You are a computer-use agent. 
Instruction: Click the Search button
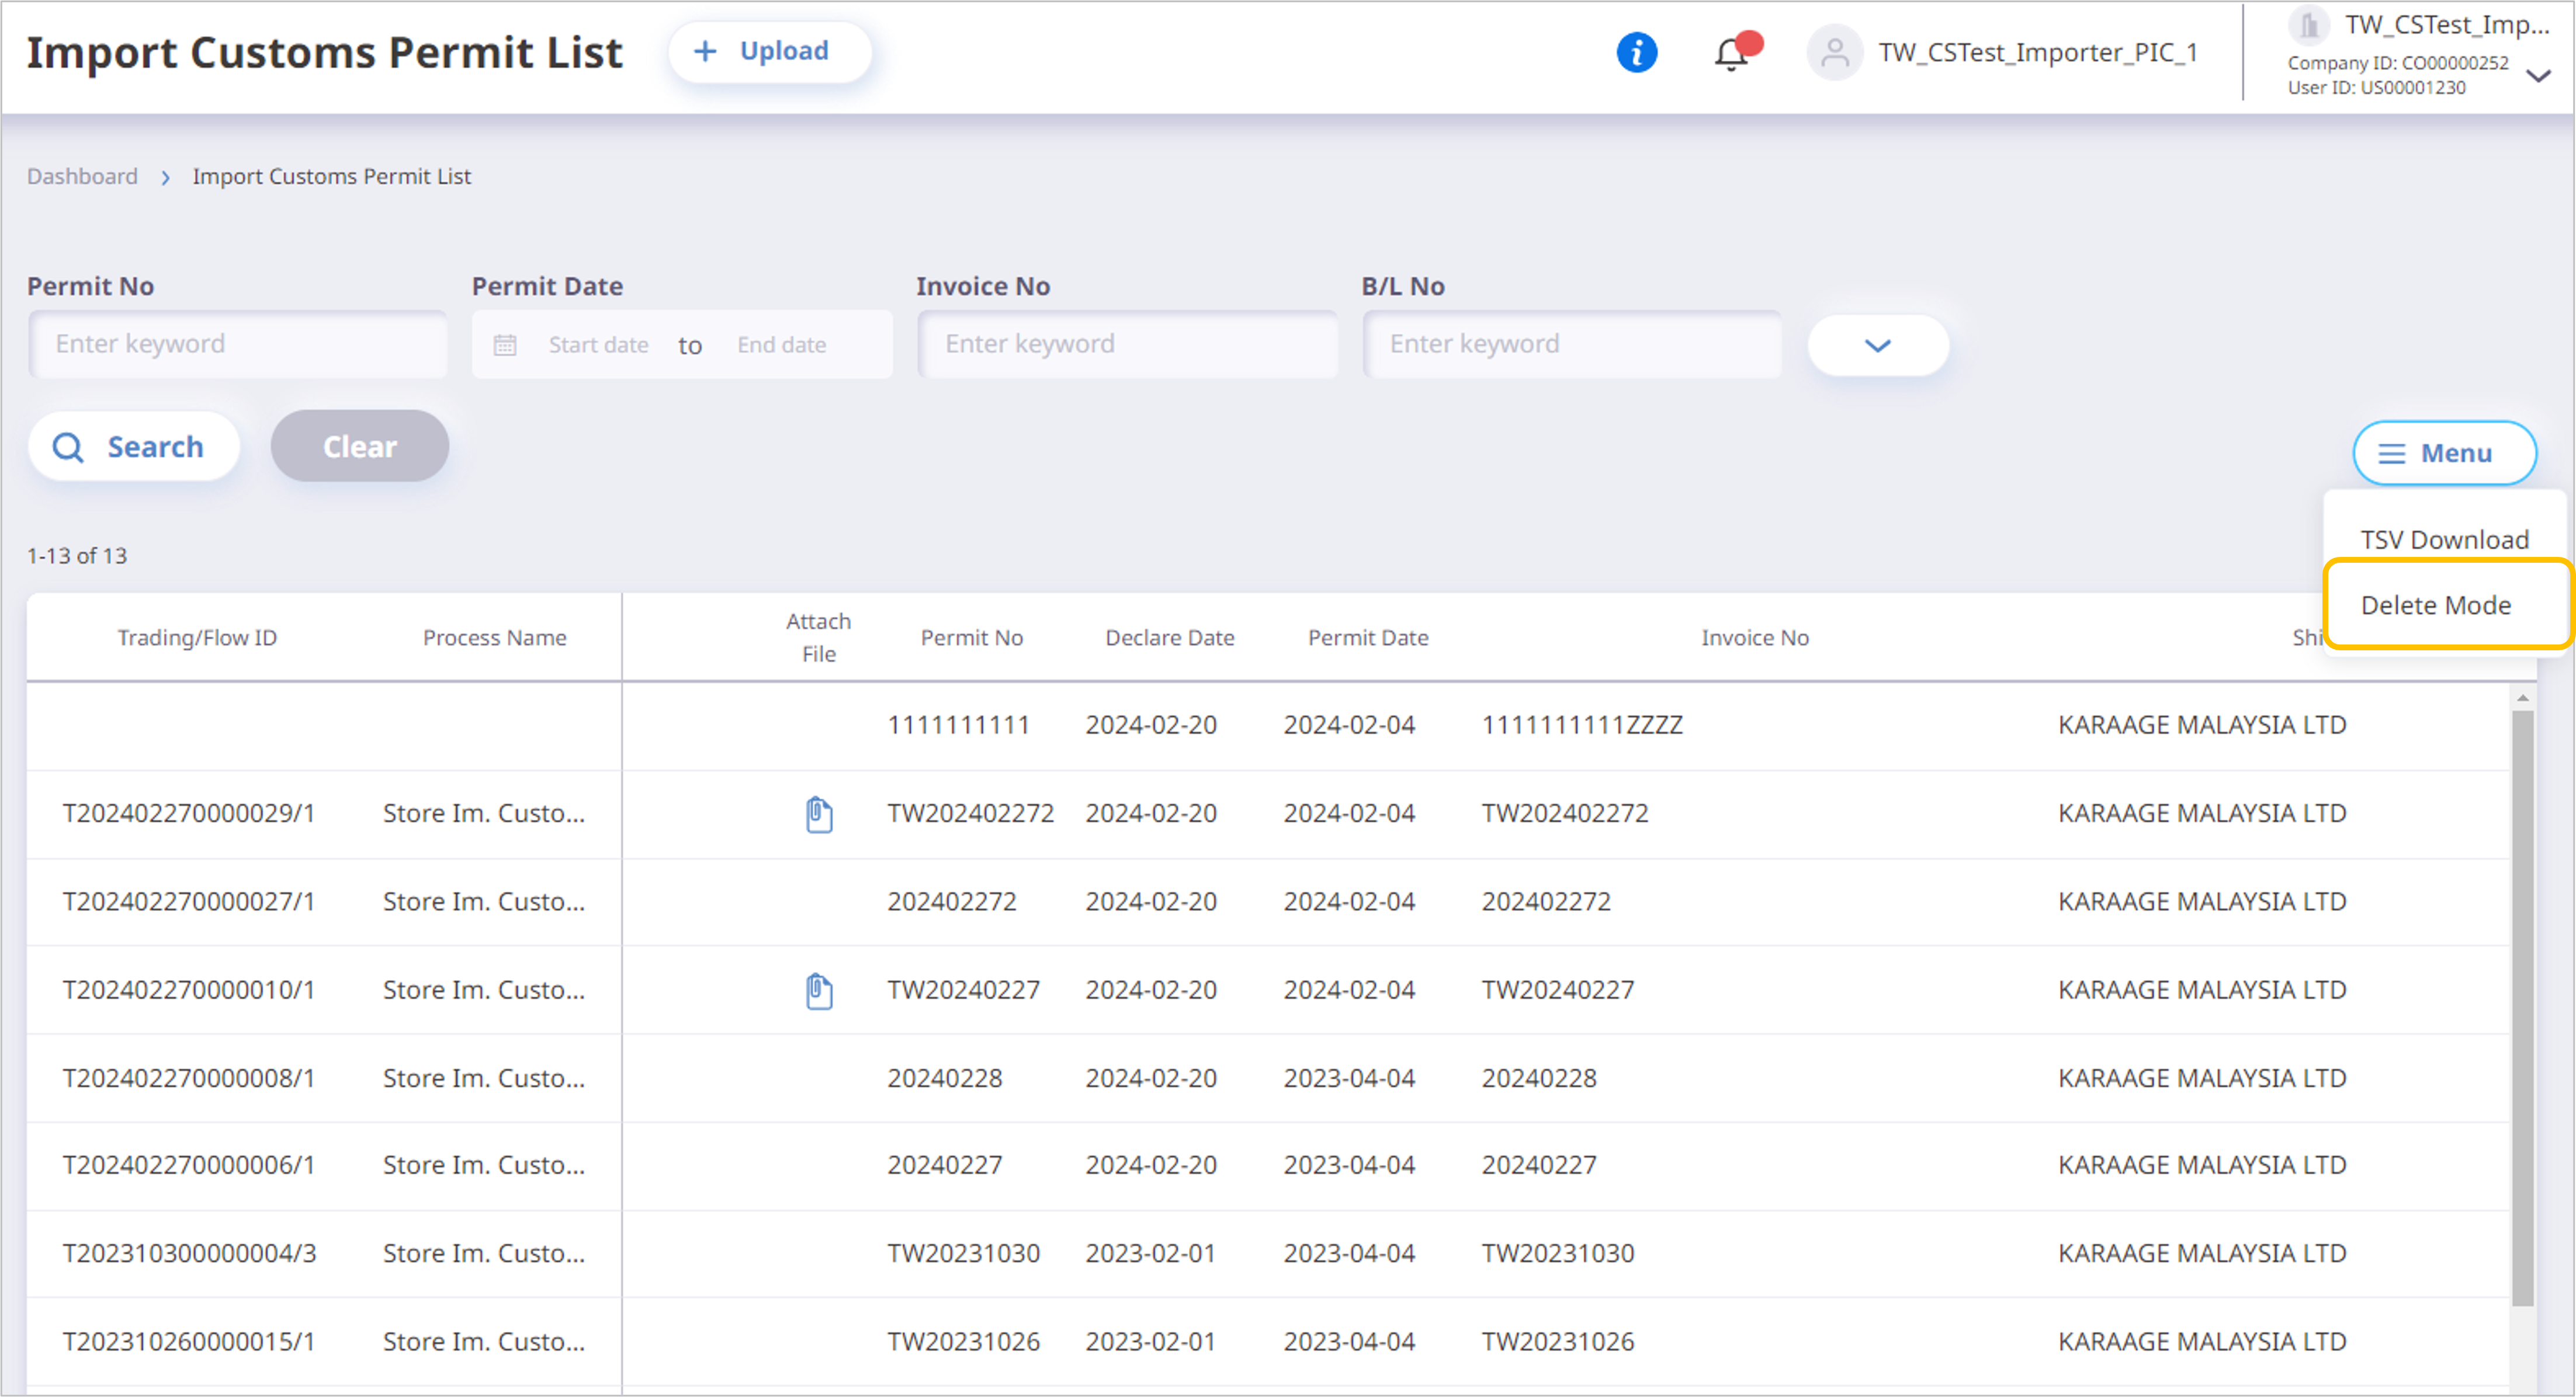133,447
